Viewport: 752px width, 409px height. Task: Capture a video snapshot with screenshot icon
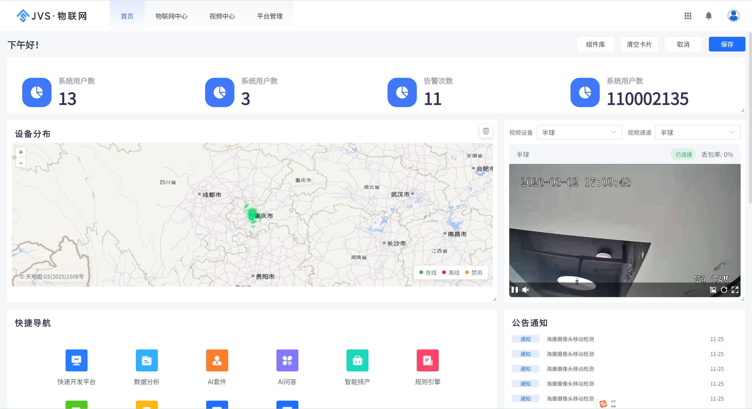point(713,290)
